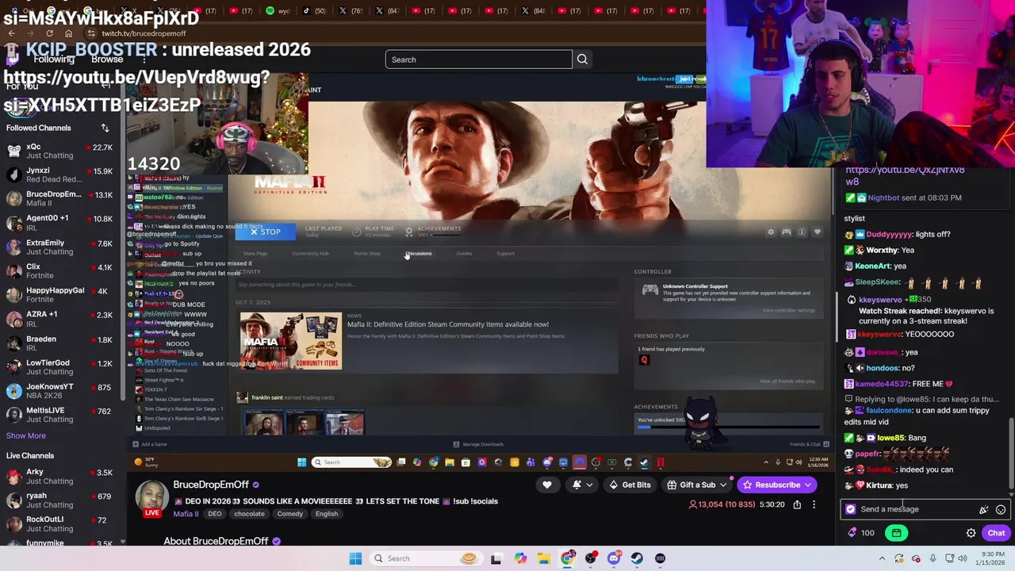Screen dimensions: 1015x571
Task: Toggle Steam favorite heart icon
Action: [x=817, y=232]
